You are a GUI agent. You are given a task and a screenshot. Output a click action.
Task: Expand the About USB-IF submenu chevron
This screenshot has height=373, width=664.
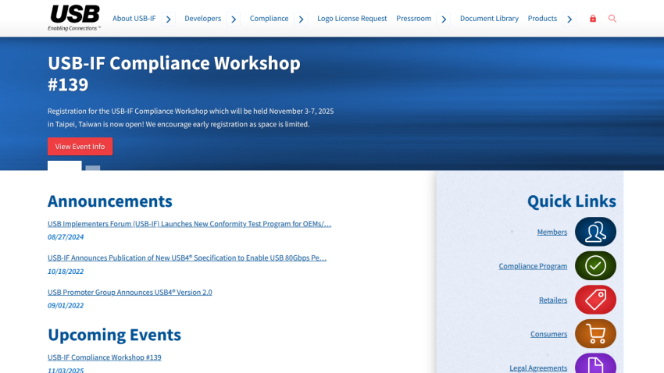pyautogui.click(x=169, y=19)
